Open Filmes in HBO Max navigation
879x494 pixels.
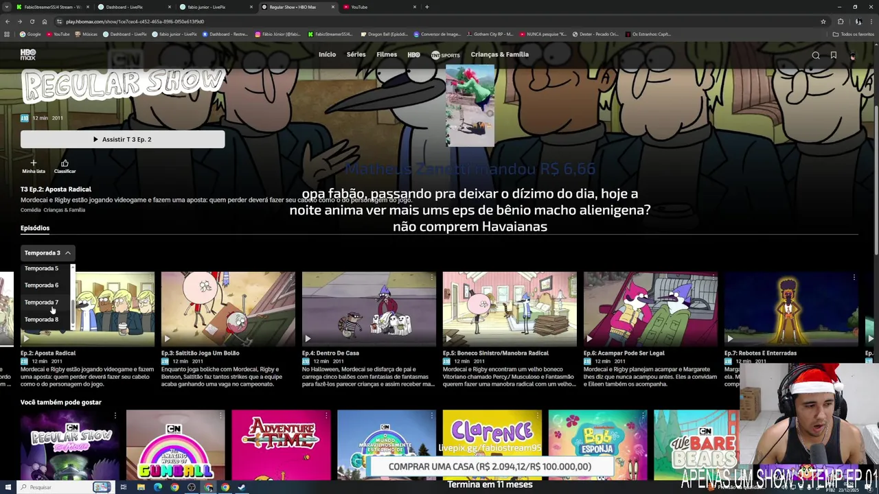(387, 54)
